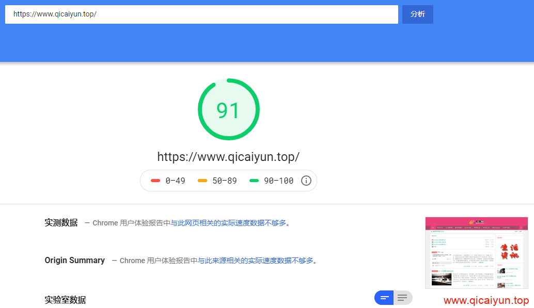Click the 实验室数据 section heading
534x308 pixels.
pos(65,300)
